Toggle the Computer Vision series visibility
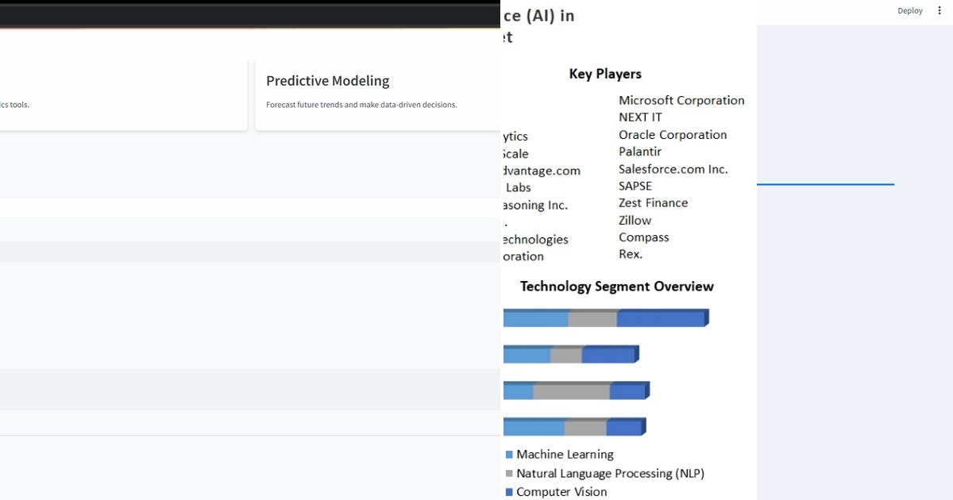Viewport: 953px width, 500px height. pos(561,491)
